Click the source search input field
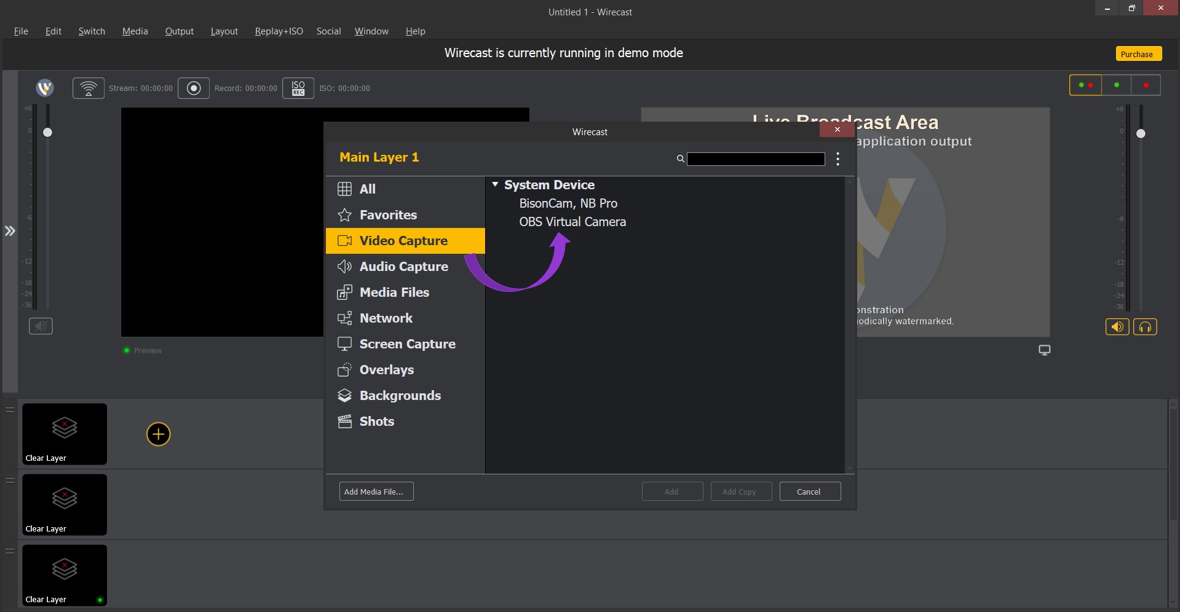Image resolution: width=1180 pixels, height=612 pixels. (756, 159)
